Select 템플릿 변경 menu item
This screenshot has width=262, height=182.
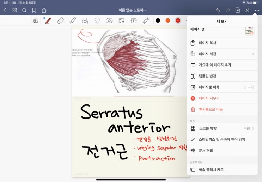[222, 76]
